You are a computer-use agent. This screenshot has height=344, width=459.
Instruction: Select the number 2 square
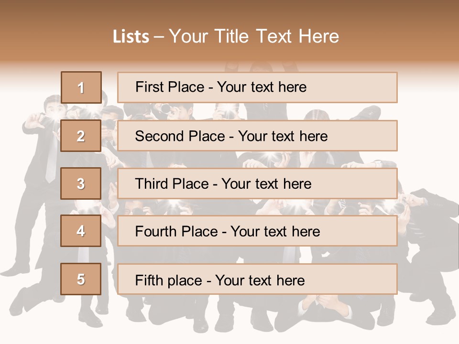81,136
